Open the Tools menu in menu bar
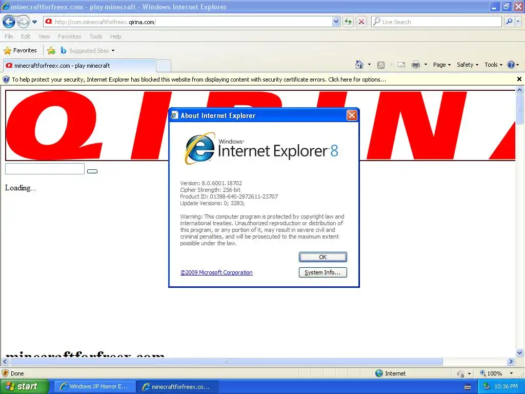The width and height of the screenshot is (525, 394). tap(96, 36)
